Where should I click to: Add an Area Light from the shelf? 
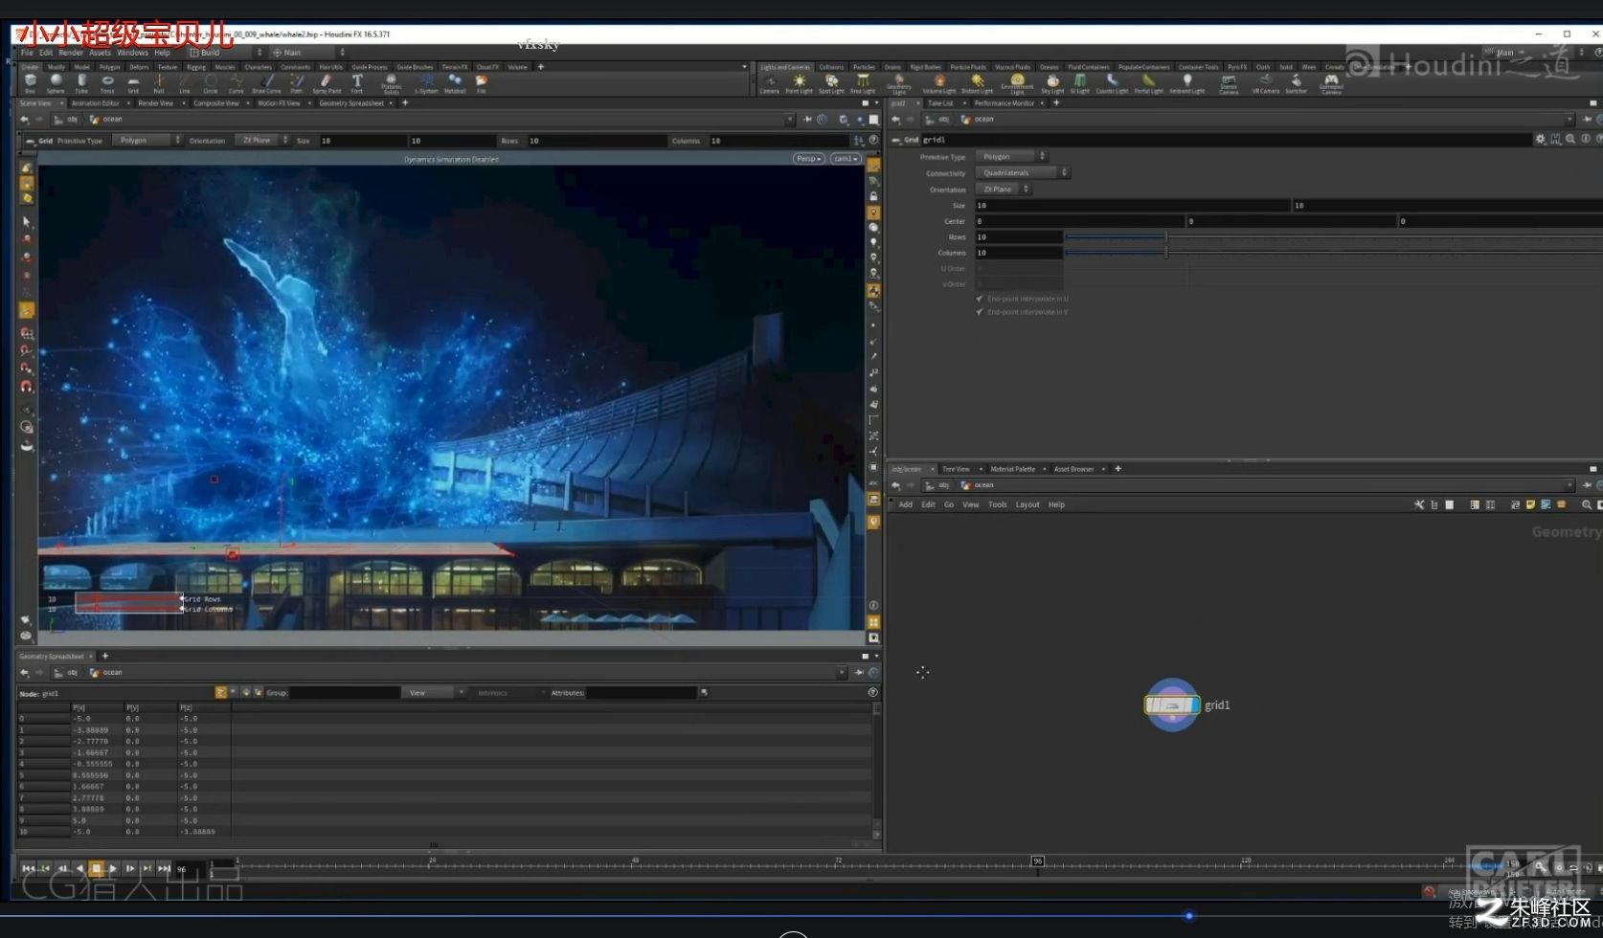[x=863, y=84]
